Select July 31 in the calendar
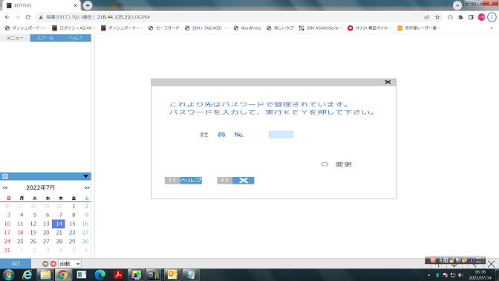The height and width of the screenshot is (281, 499). point(7,251)
